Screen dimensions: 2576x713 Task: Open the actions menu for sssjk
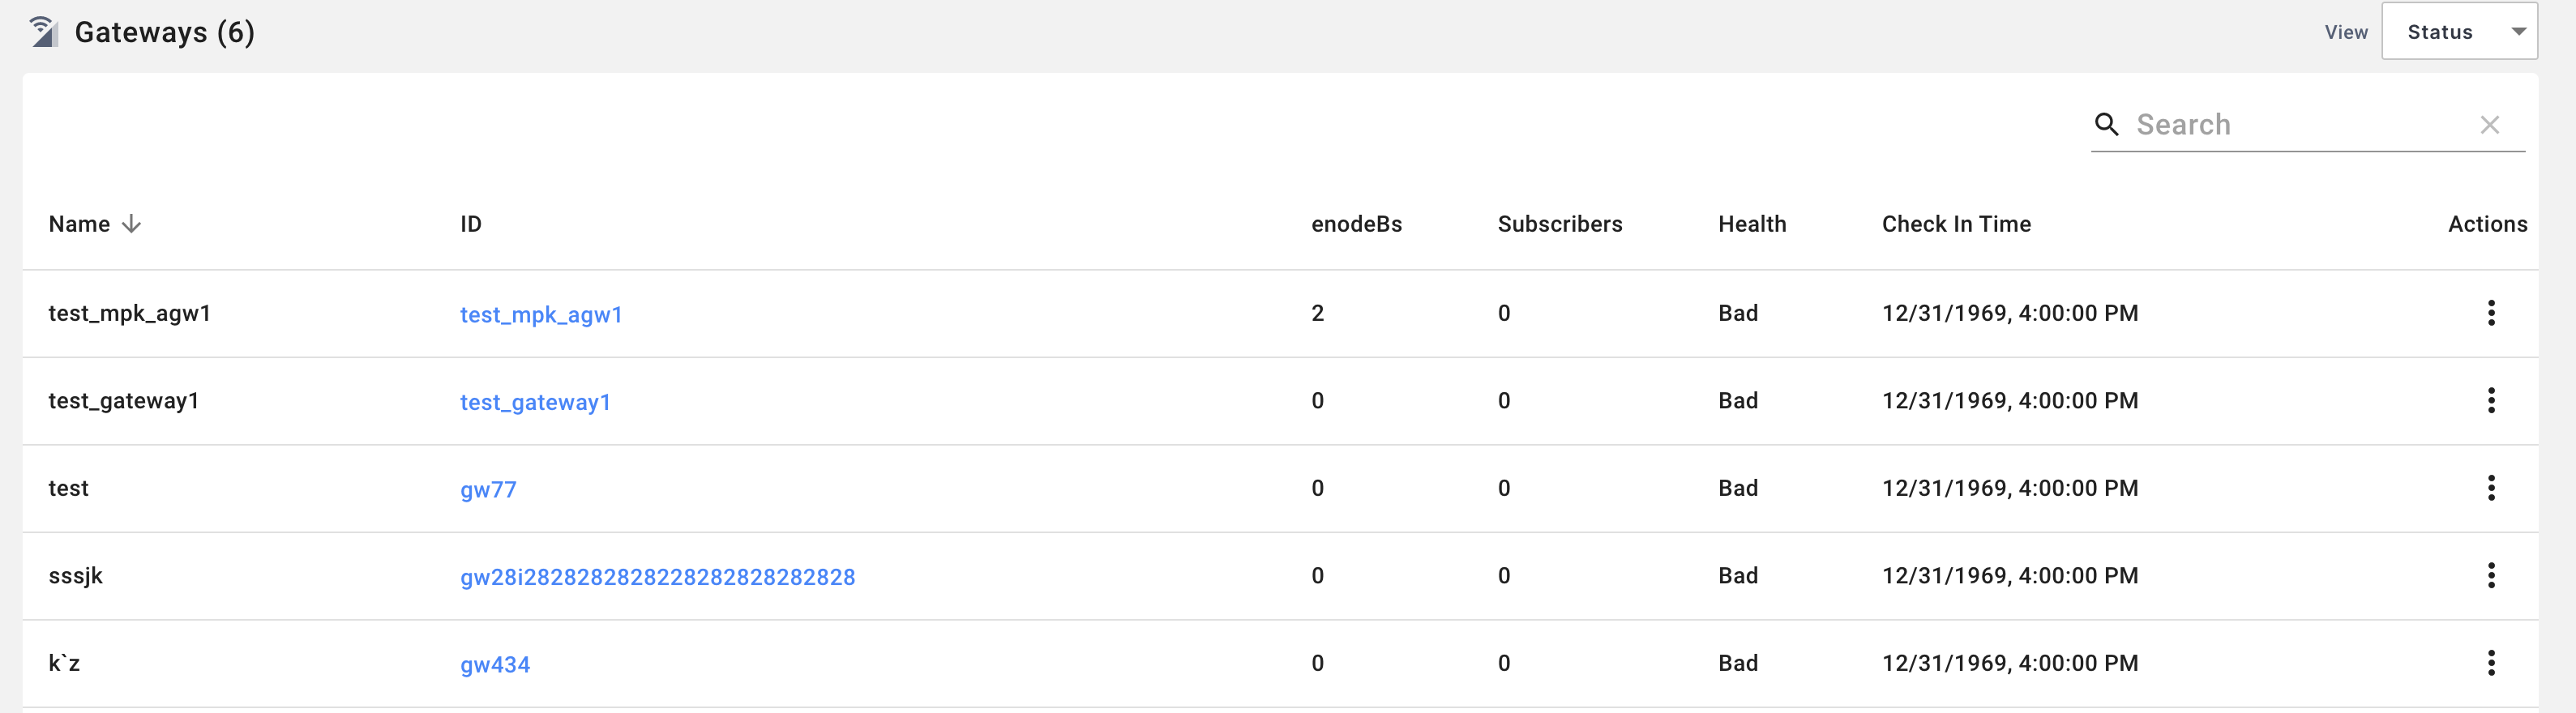2491,575
